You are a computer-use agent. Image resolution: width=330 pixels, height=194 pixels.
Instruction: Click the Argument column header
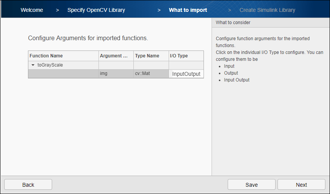[116, 56]
